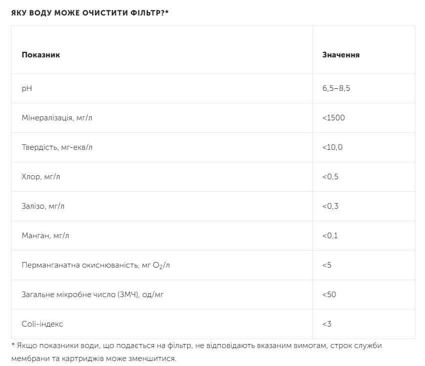Click the value "<10,0"
425x366 pixels.
tap(333, 147)
